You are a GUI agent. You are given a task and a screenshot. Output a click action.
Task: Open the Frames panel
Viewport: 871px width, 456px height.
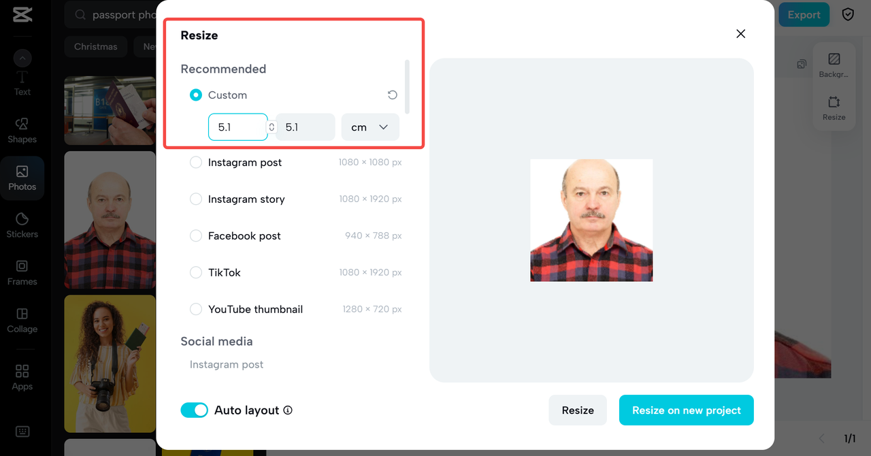click(22, 272)
